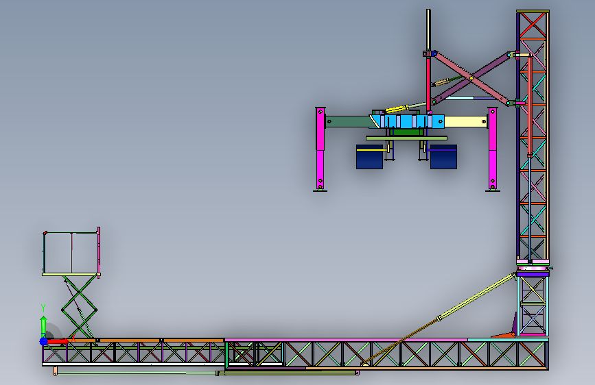Select the right magenta support leg

click(x=493, y=149)
